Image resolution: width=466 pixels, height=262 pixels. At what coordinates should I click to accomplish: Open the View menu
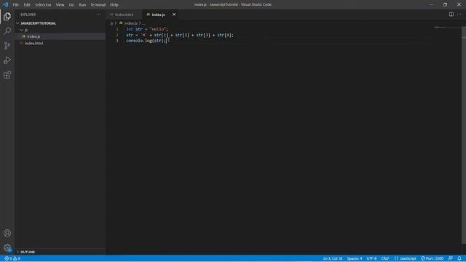[x=60, y=5]
